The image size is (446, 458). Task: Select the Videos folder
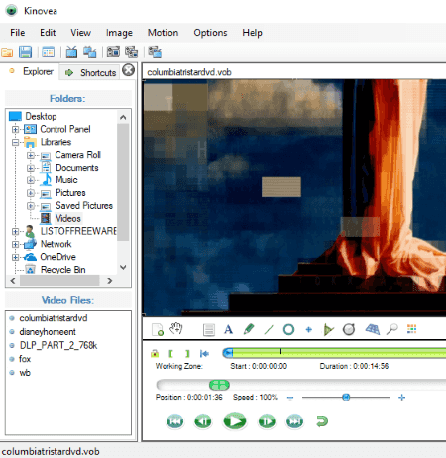point(67,218)
